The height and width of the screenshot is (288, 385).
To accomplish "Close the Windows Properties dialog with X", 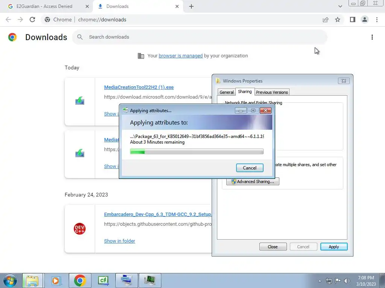I will tap(344, 81).
